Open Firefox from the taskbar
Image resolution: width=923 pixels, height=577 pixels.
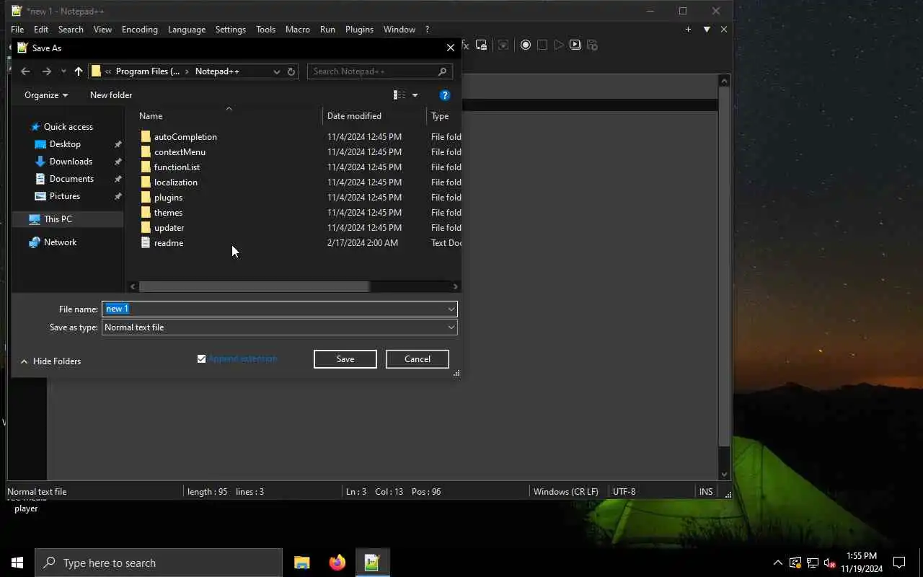pos(337,563)
